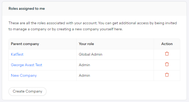Image resolution: width=189 pixels, height=102 pixels.
Task: Open the KatTest company link
Action: tap(17, 54)
